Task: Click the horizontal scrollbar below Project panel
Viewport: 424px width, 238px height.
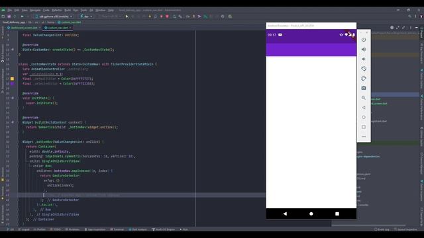Action: (x=368, y=225)
